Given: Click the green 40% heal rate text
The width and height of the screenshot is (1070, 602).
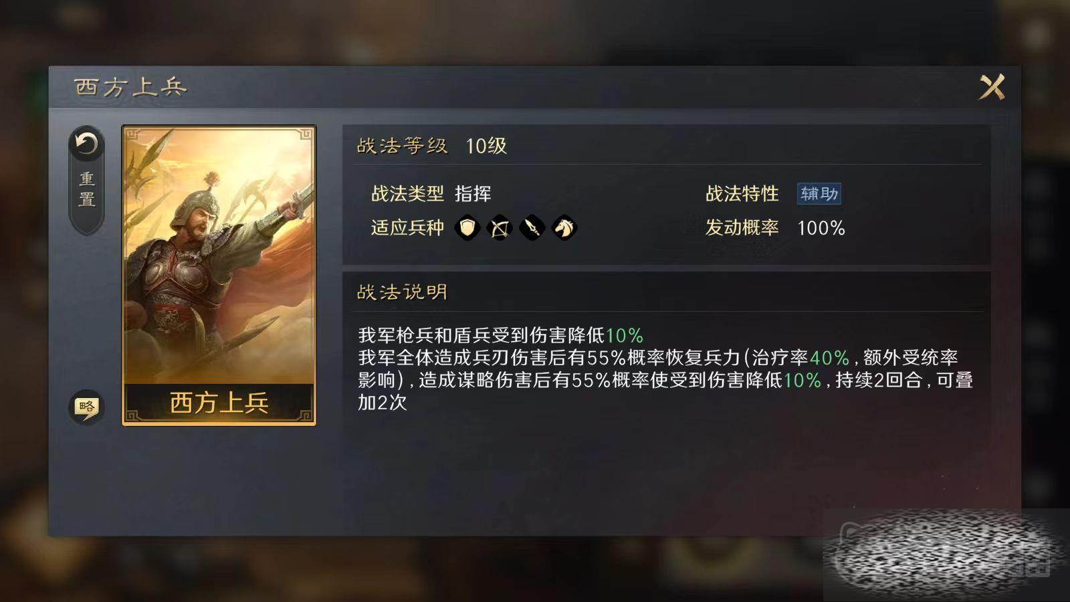Looking at the screenshot, I should (829, 358).
